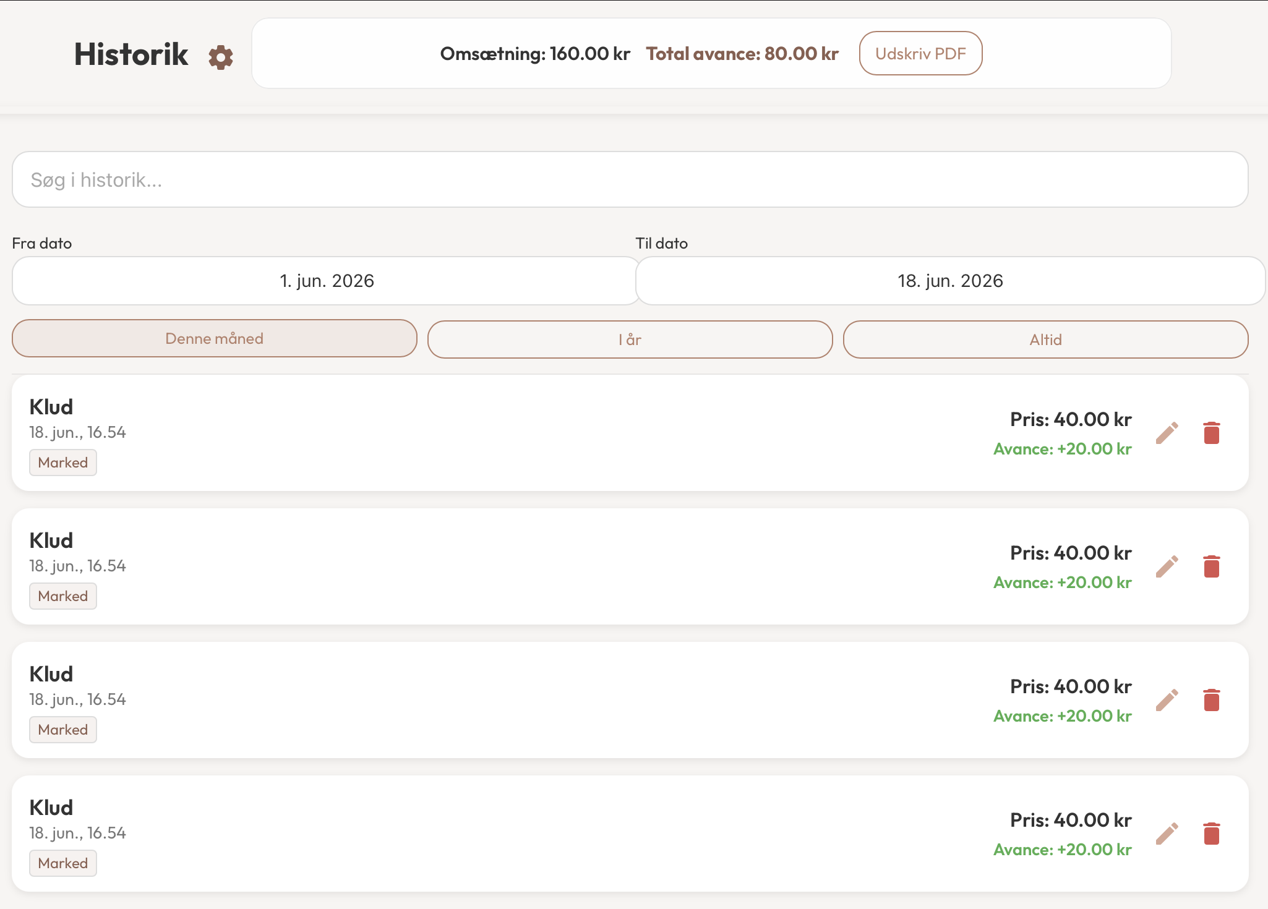This screenshot has height=909, width=1268.
Task: Select the Denne måned filter
Action: [x=215, y=338]
